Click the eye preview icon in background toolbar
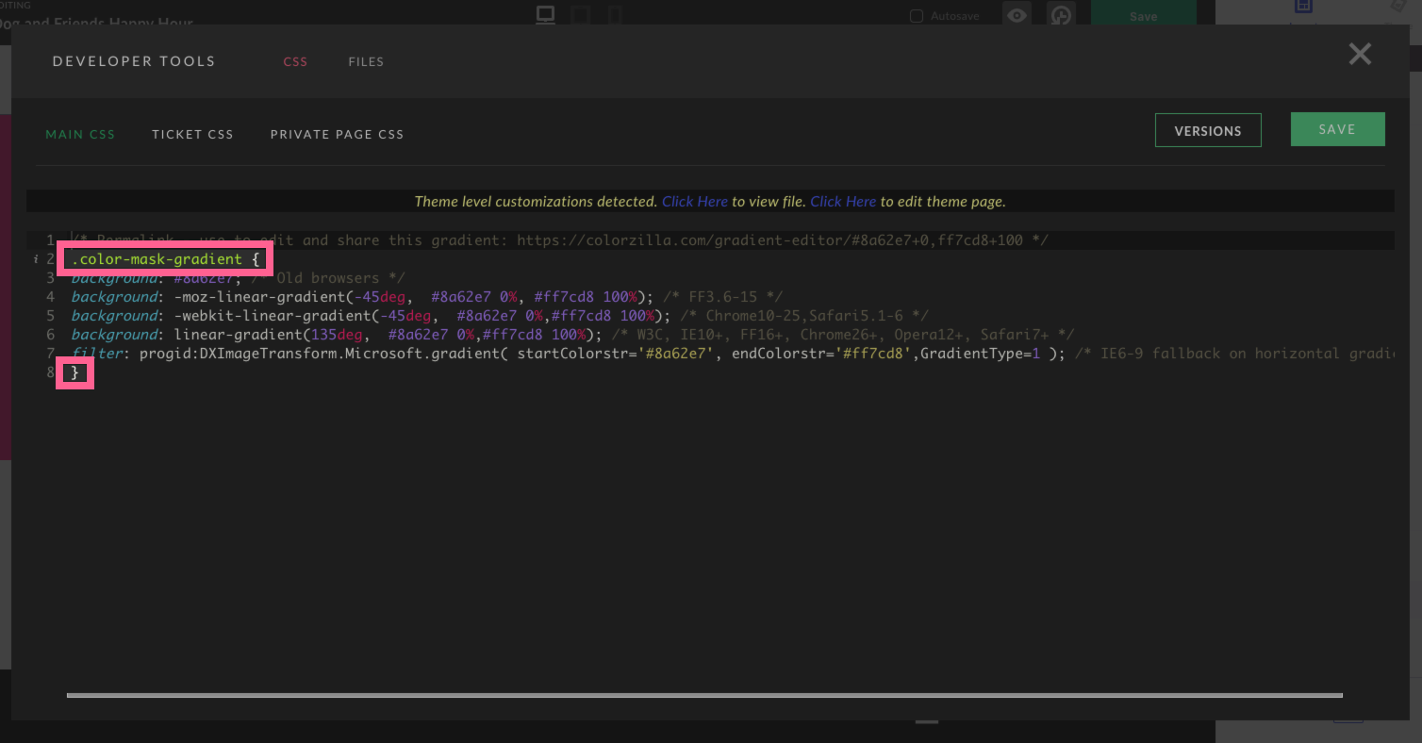 [x=1017, y=16]
